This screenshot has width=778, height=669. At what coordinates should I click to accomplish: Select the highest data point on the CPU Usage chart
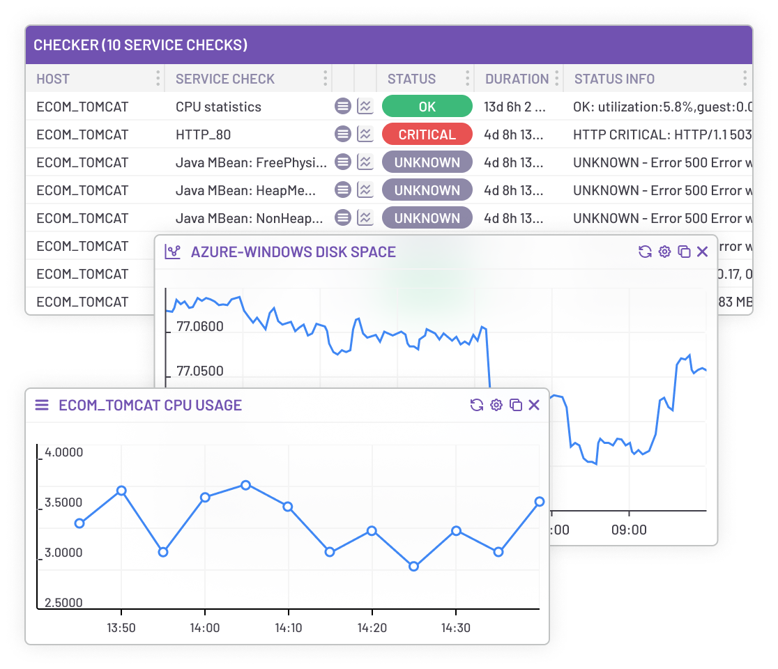(245, 486)
